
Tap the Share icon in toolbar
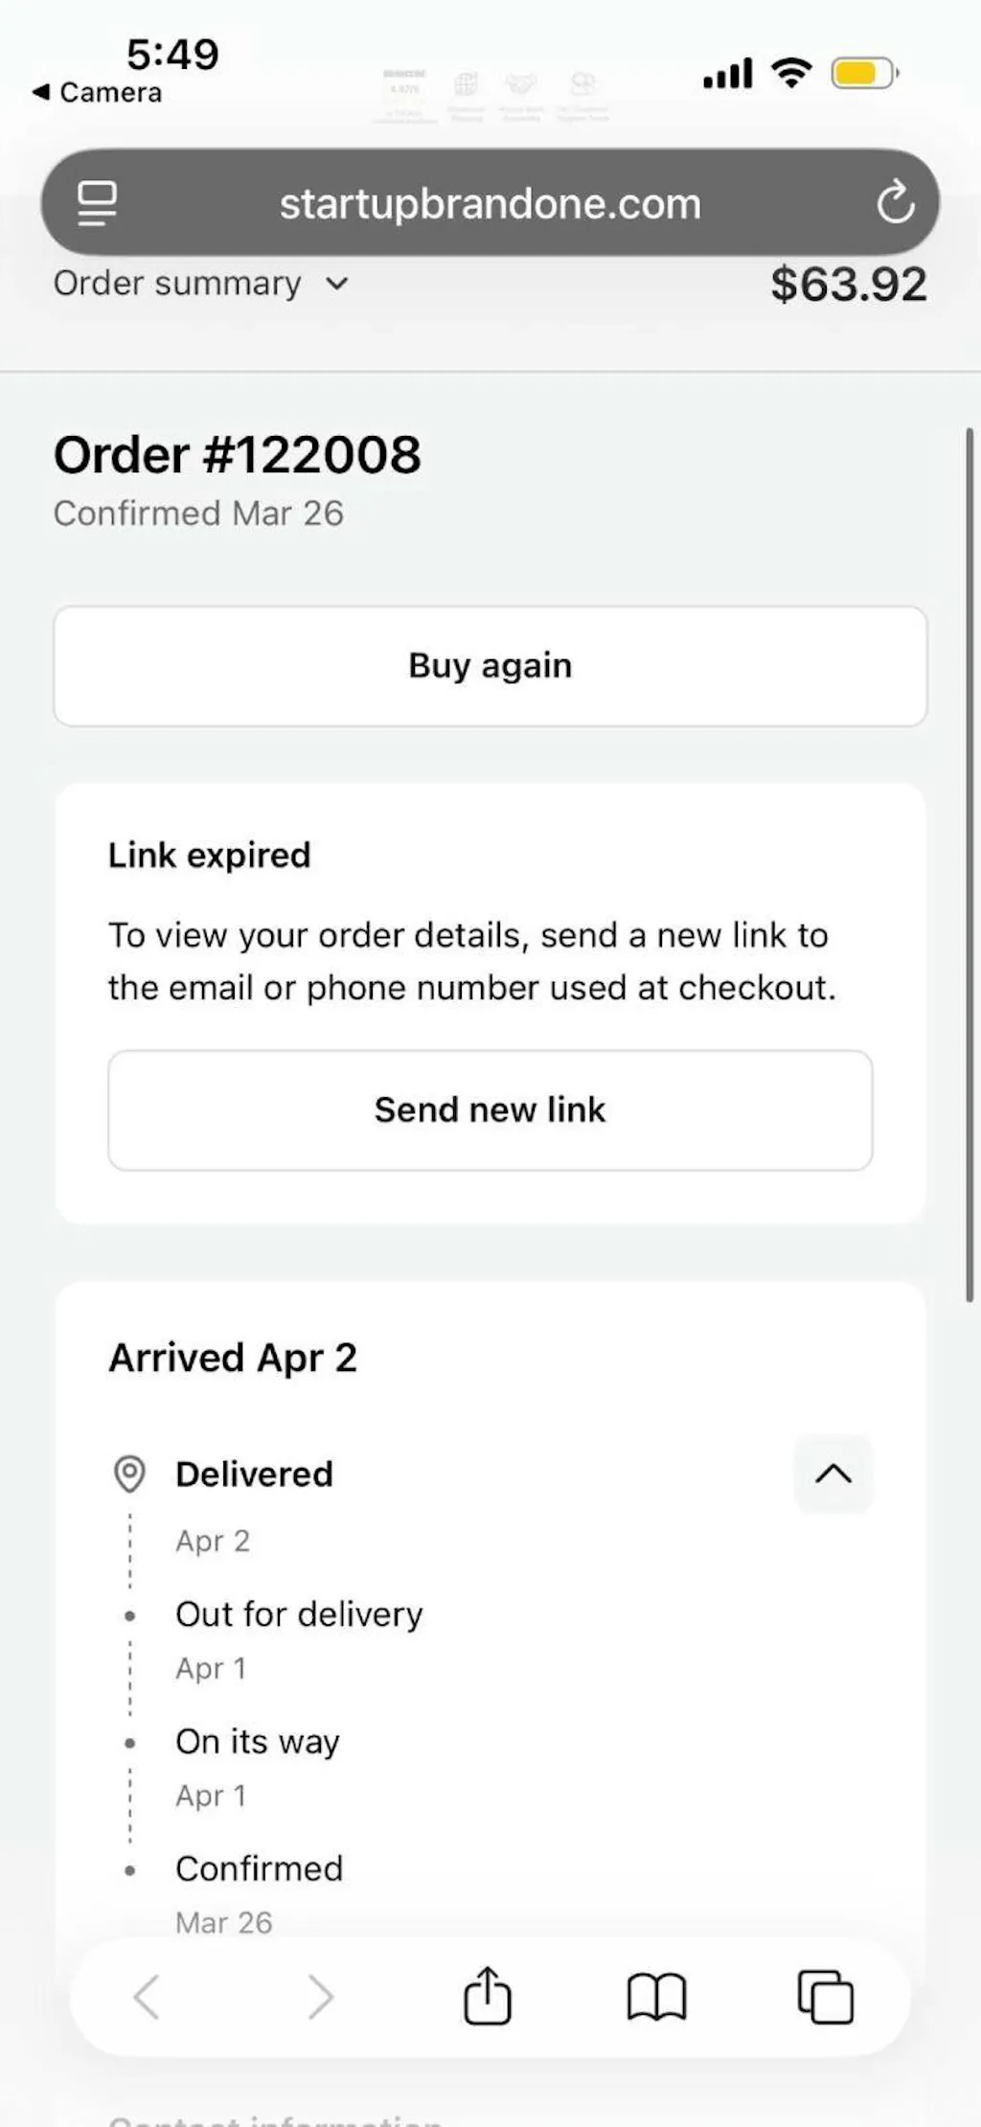tap(488, 1997)
